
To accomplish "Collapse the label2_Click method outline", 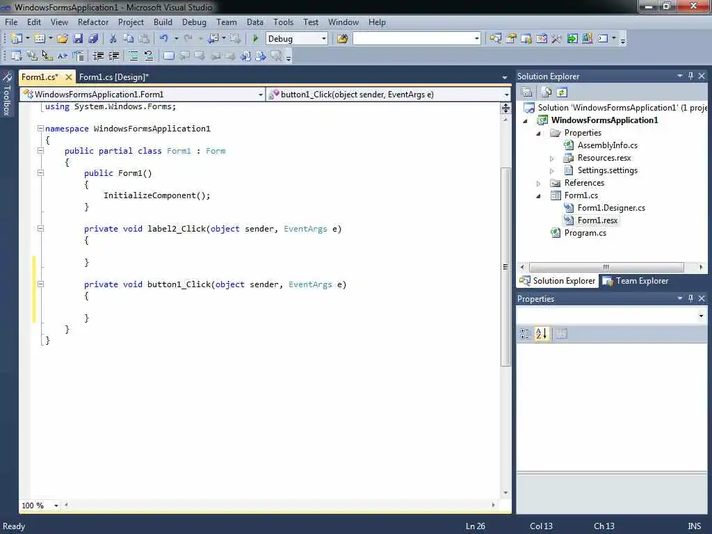I will point(40,228).
